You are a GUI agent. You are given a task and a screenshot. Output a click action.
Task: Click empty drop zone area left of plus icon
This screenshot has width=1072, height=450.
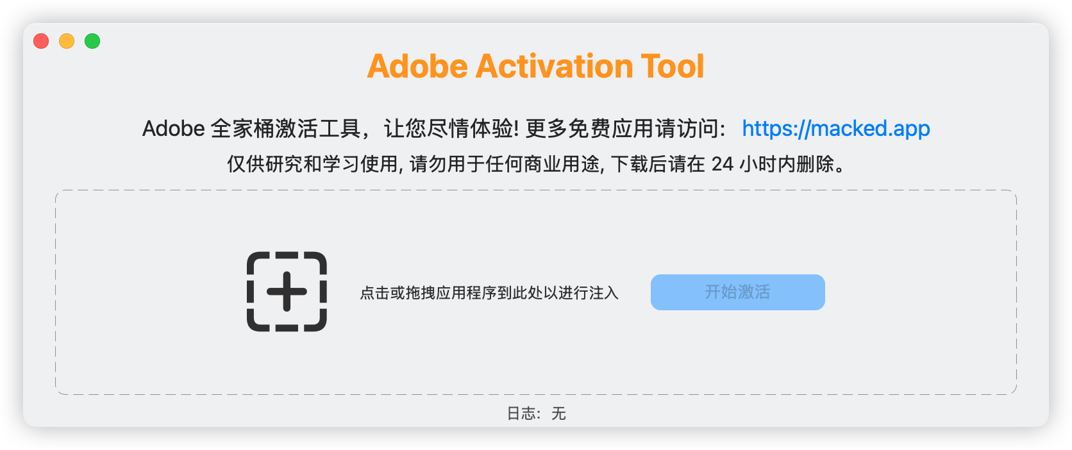click(147, 292)
